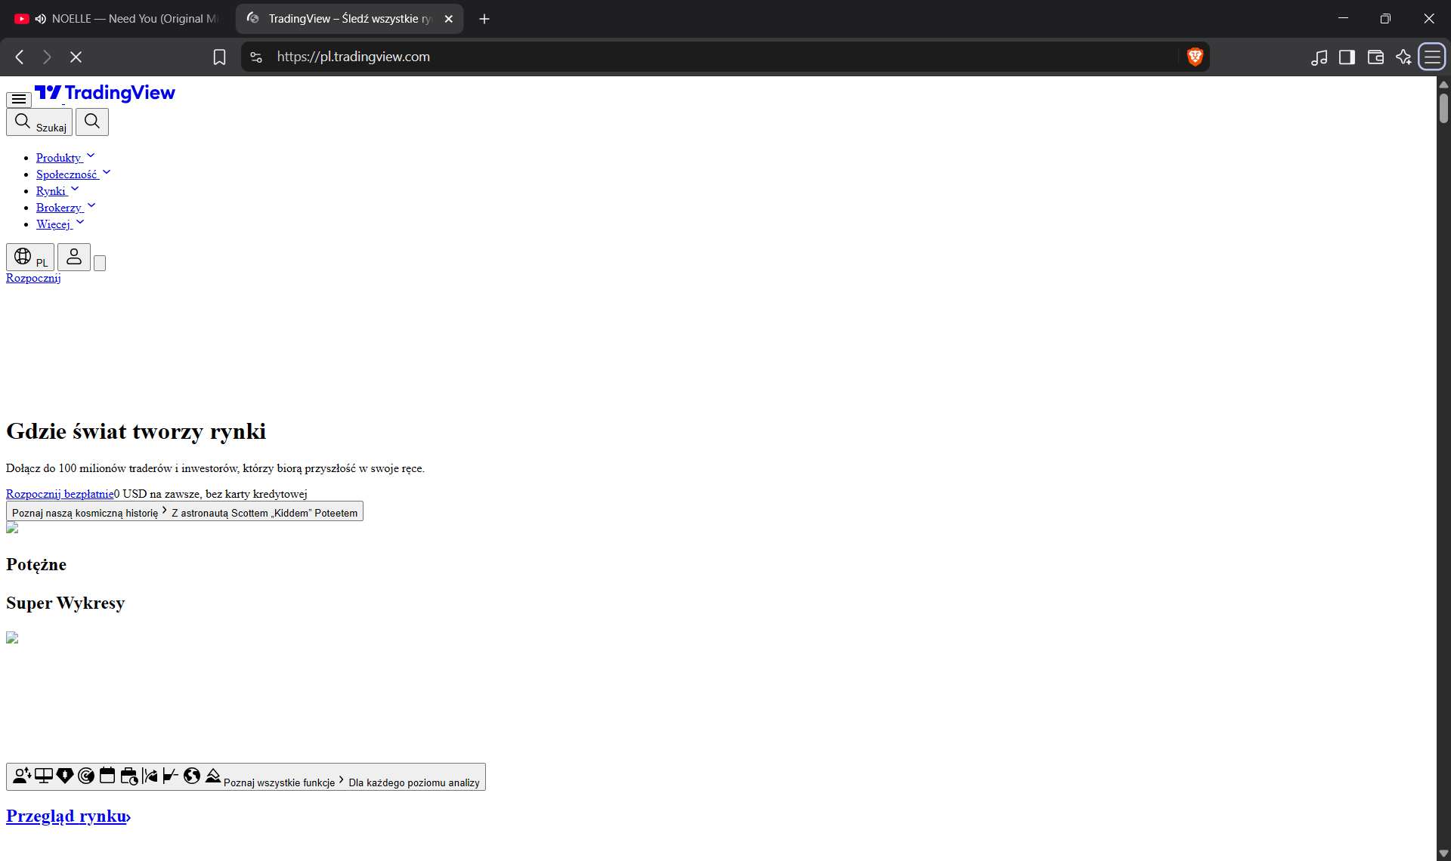Click the standalone magnifier search icon button
Screen dimensions: 1451x861
pyautogui.click(x=92, y=122)
